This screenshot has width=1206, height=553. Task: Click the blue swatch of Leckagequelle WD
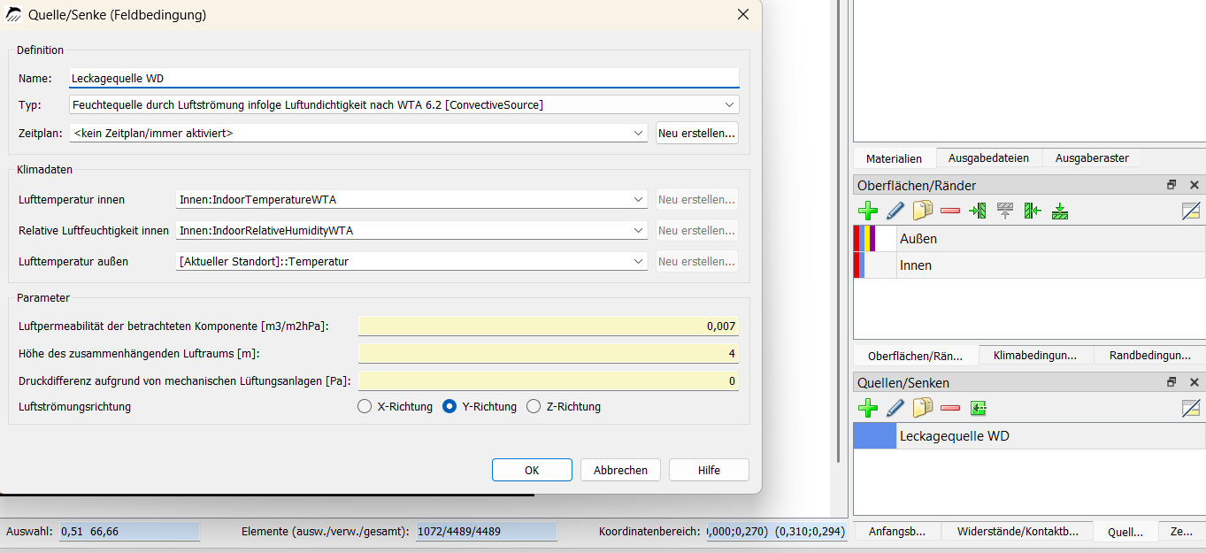(875, 436)
